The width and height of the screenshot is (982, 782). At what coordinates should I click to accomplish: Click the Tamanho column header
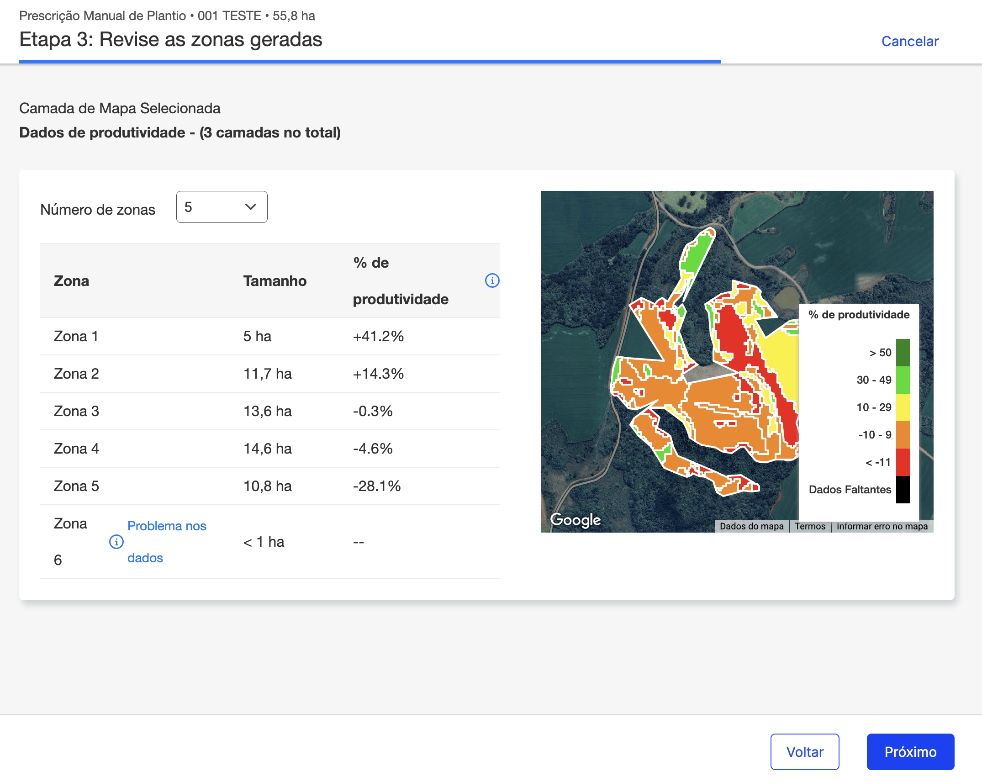click(x=275, y=280)
